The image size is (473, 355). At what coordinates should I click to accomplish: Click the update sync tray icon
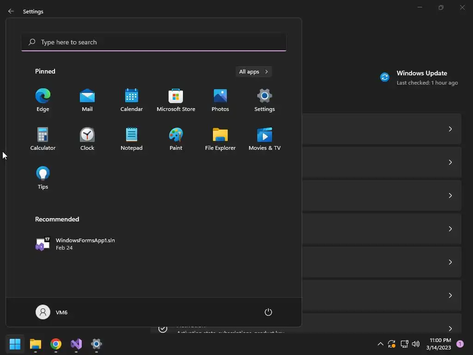click(x=392, y=343)
